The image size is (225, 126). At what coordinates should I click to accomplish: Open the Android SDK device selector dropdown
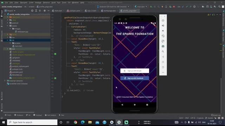113,7
